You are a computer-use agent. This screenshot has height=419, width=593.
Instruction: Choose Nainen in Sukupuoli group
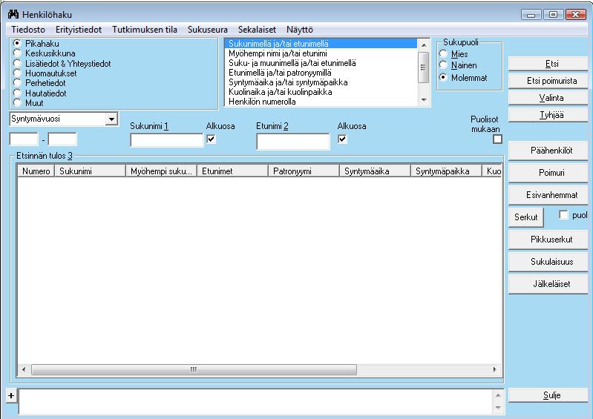443,65
